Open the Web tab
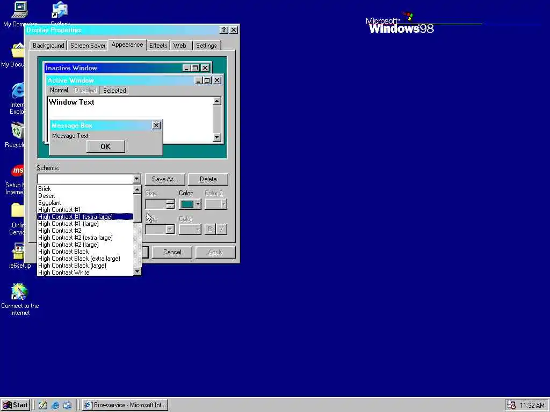Screen dimensions: 550x412 coord(180,46)
